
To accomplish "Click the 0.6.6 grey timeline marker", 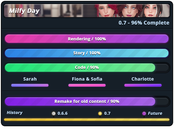I will click(54, 113).
